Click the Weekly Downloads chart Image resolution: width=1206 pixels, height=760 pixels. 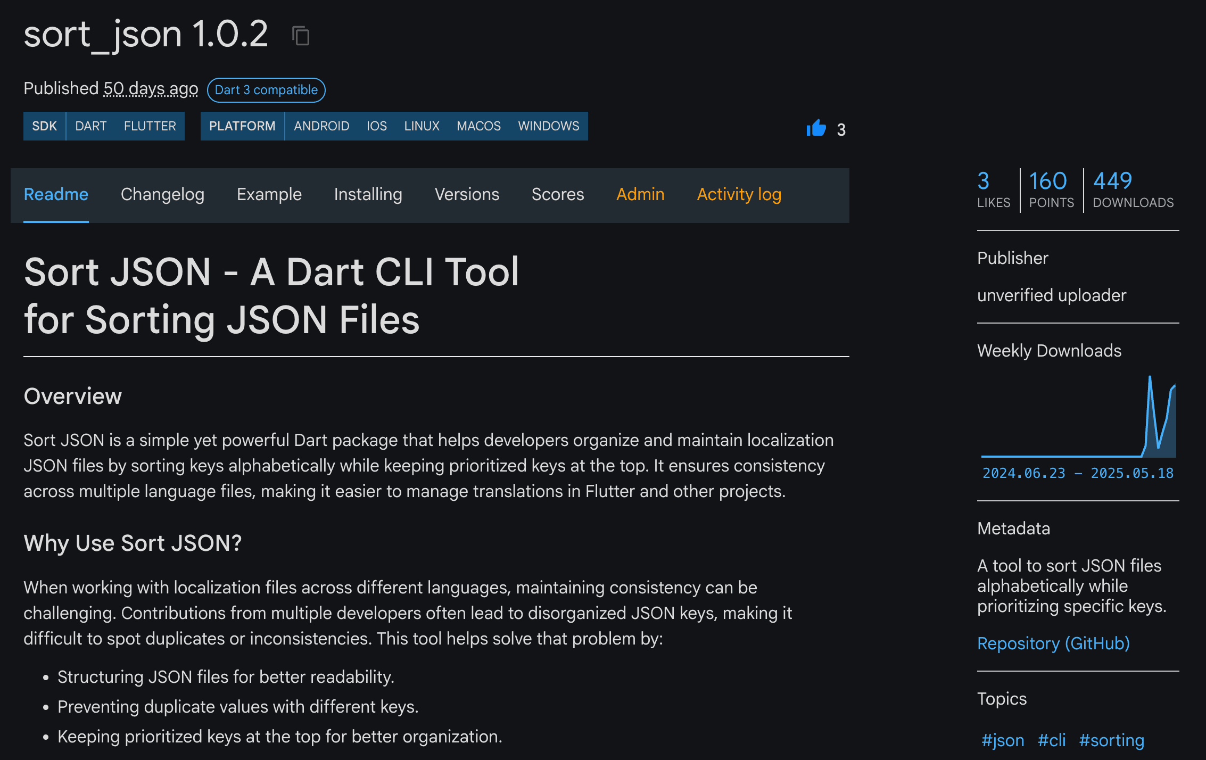click(1078, 420)
